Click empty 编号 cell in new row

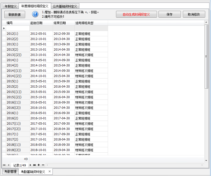[x=18, y=28]
